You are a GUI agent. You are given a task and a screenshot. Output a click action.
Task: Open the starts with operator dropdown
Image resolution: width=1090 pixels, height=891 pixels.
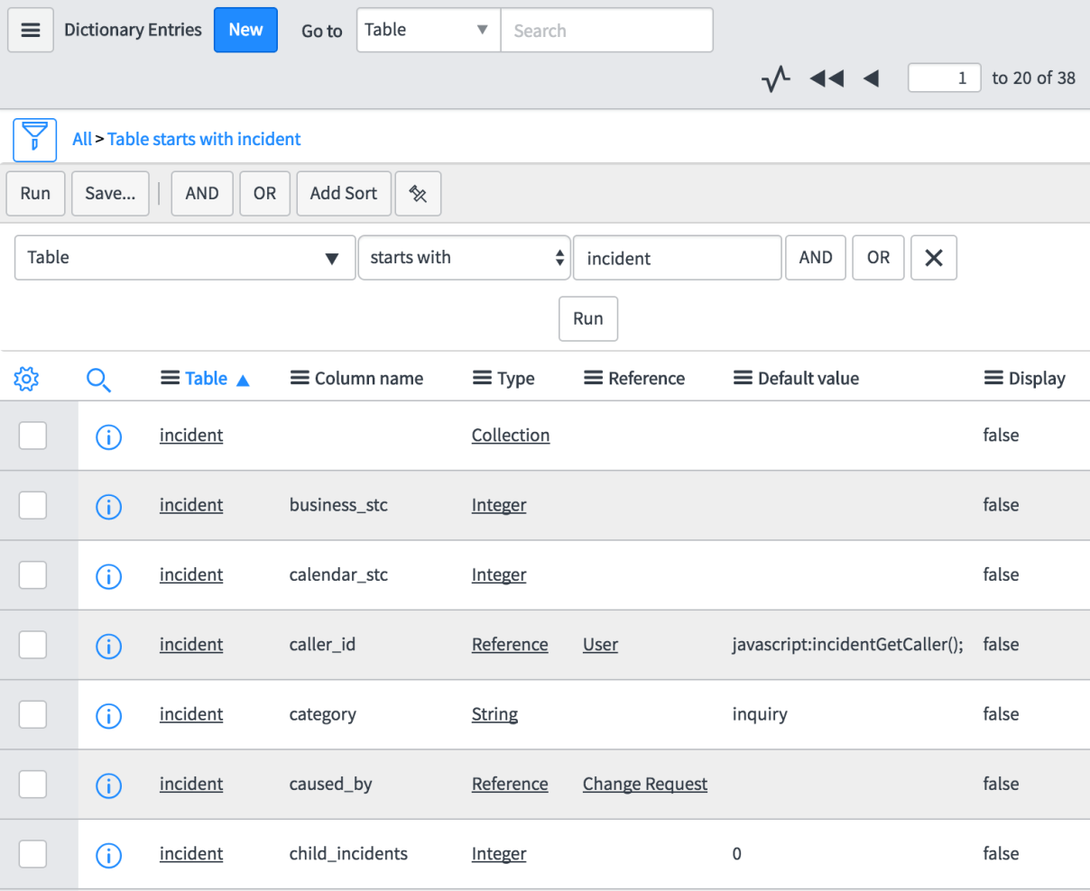[464, 258]
